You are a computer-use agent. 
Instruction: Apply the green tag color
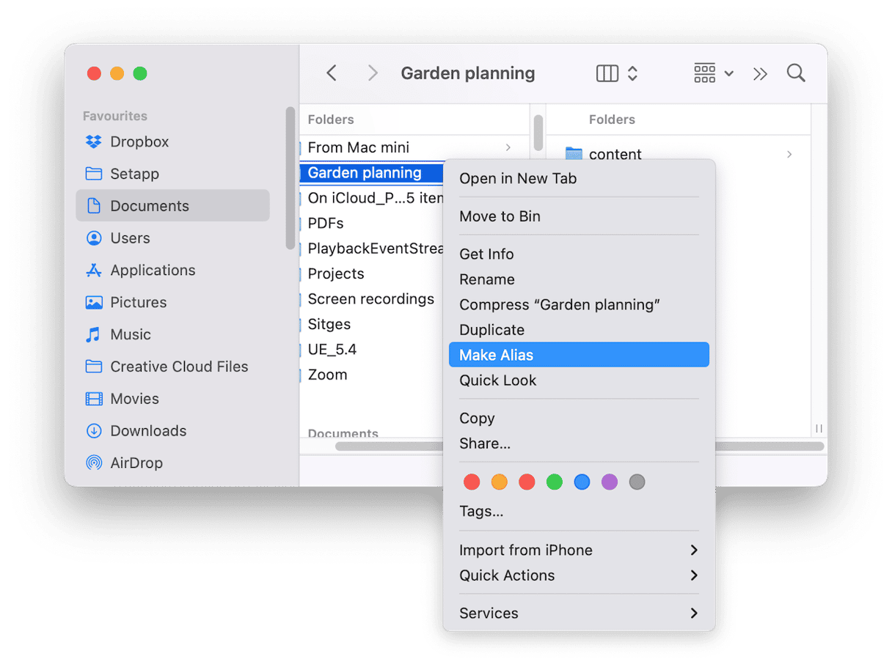point(555,482)
